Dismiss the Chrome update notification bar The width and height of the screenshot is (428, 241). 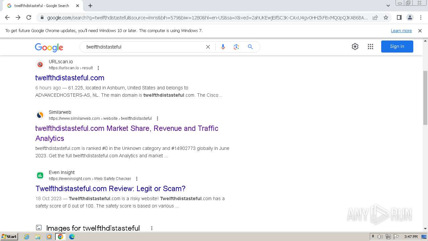click(x=420, y=30)
